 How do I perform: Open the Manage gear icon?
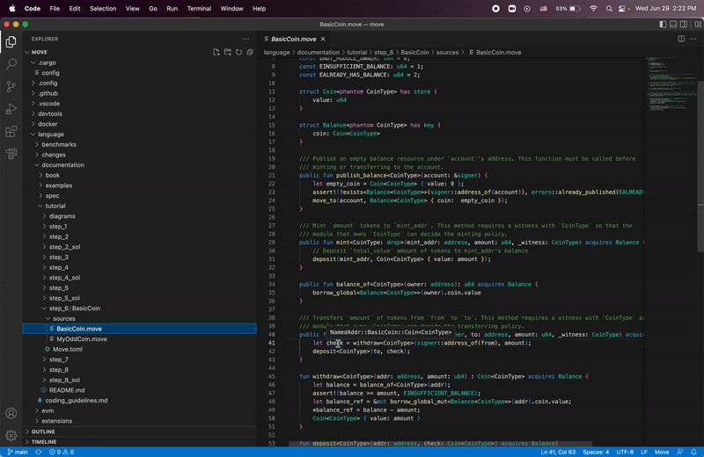[x=11, y=435]
